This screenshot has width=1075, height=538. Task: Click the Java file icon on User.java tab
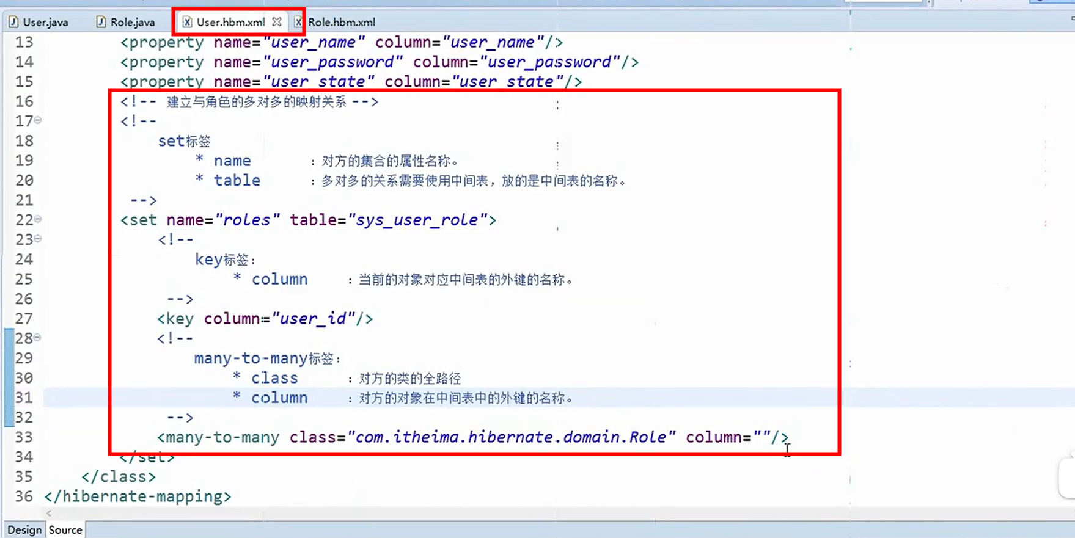coord(13,22)
